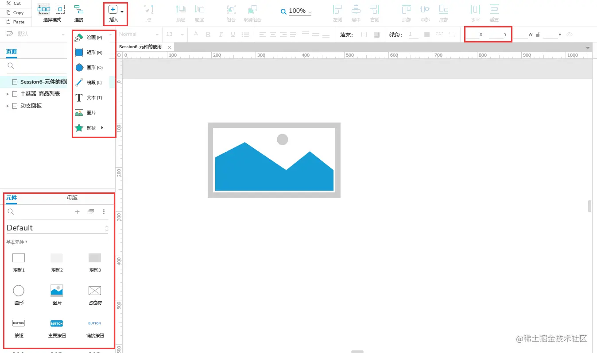Collapse the 基本元件 section
The image size is (597, 353).
[x=17, y=242]
